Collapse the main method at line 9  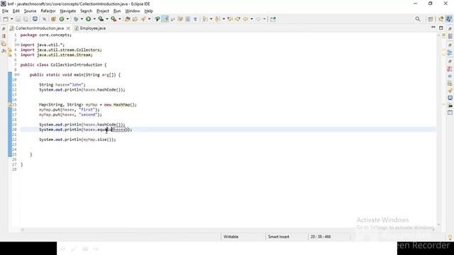click(18, 74)
